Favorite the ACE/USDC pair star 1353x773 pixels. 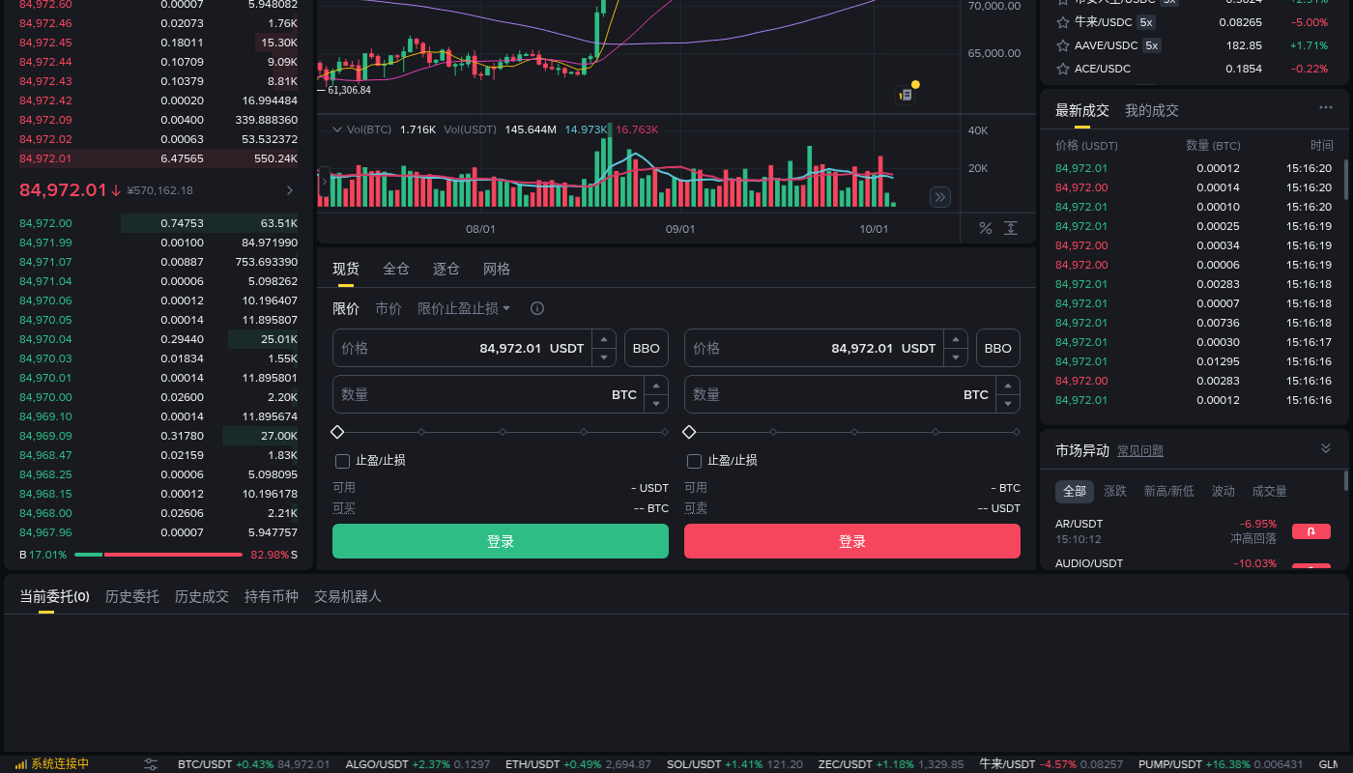[x=1063, y=69]
